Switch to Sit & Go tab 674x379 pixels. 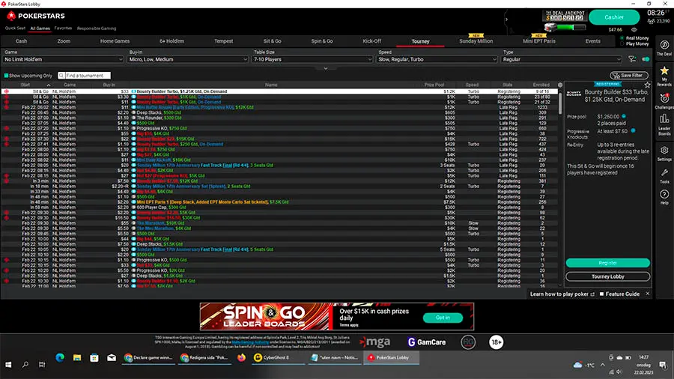[272, 41]
